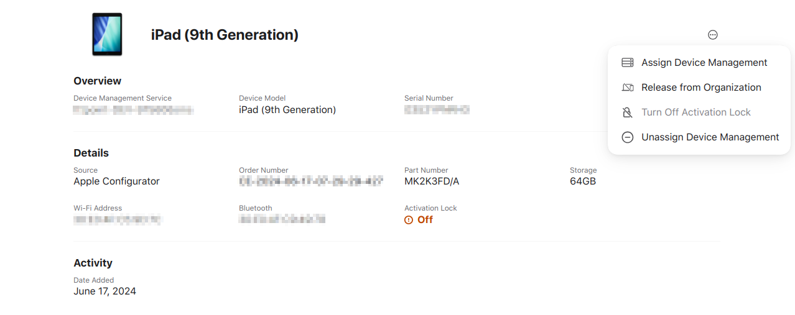Screen dimensions: 795x315
Task: Choose Release from Organization text
Action: pyautogui.click(x=701, y=88)
